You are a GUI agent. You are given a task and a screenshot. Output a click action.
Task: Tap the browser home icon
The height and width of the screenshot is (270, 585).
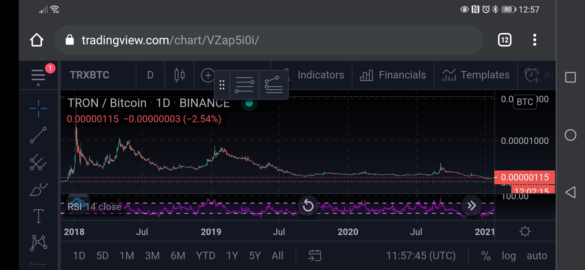coord(37,40)
